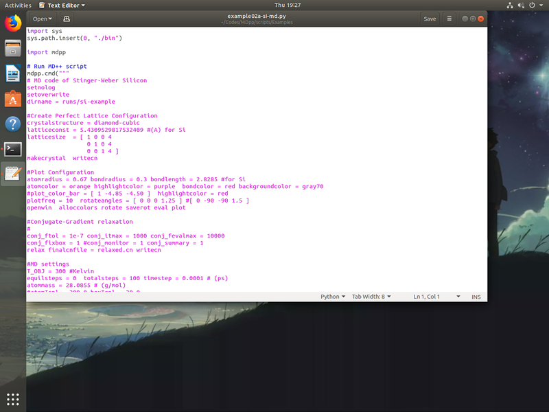Open Tab Width: 8 dropdown

tap(371, 297)
